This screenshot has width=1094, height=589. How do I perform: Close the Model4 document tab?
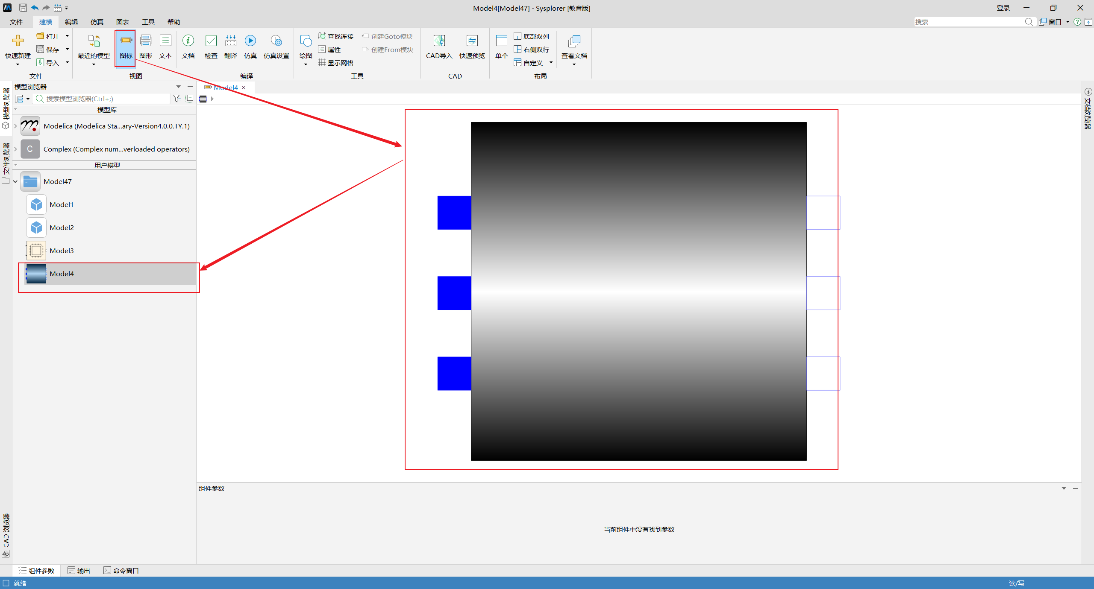pyautogui.click(x=244, y=87)
